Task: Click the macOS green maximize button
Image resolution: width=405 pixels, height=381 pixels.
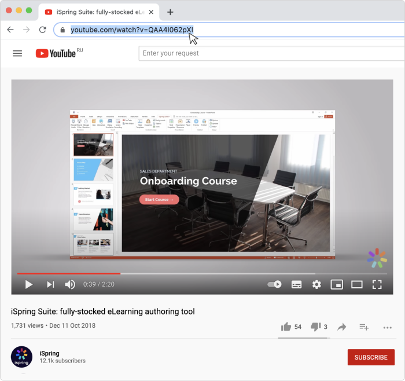Action: [29, 10]
